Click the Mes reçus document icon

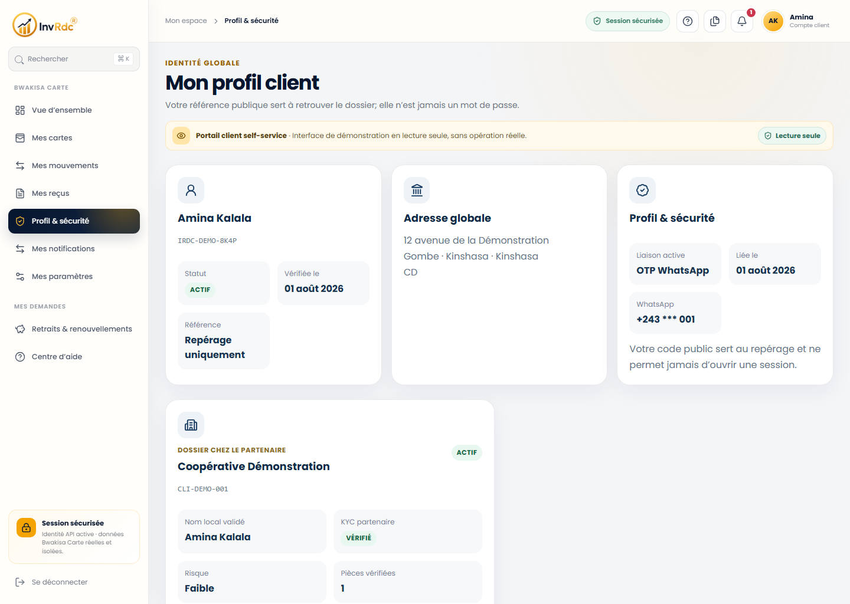pos(20,193)
